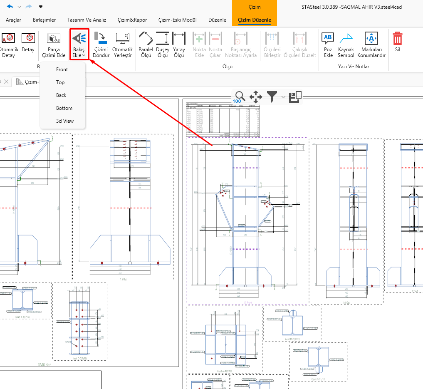The height and width of the screenshot is (389, 423).
Task: Choose Front from the view menu
Action: click(x=62, y=69)
